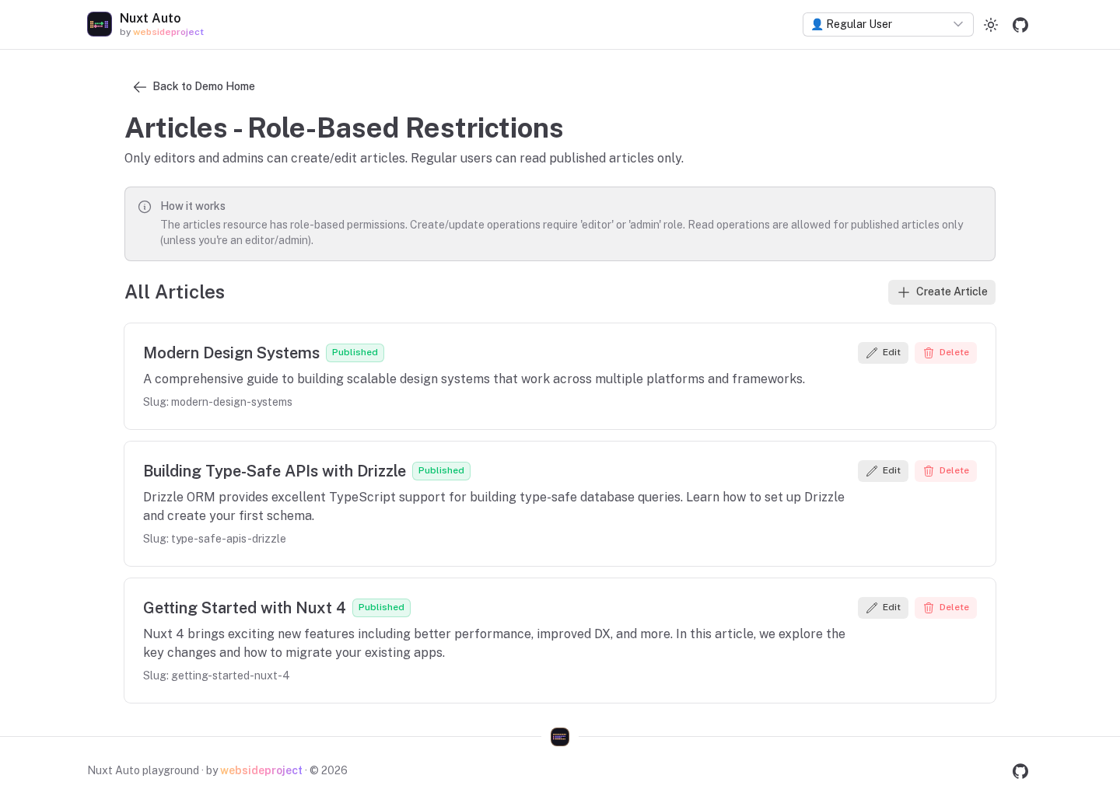Click the info icon beside How it works

coord(145,207)
